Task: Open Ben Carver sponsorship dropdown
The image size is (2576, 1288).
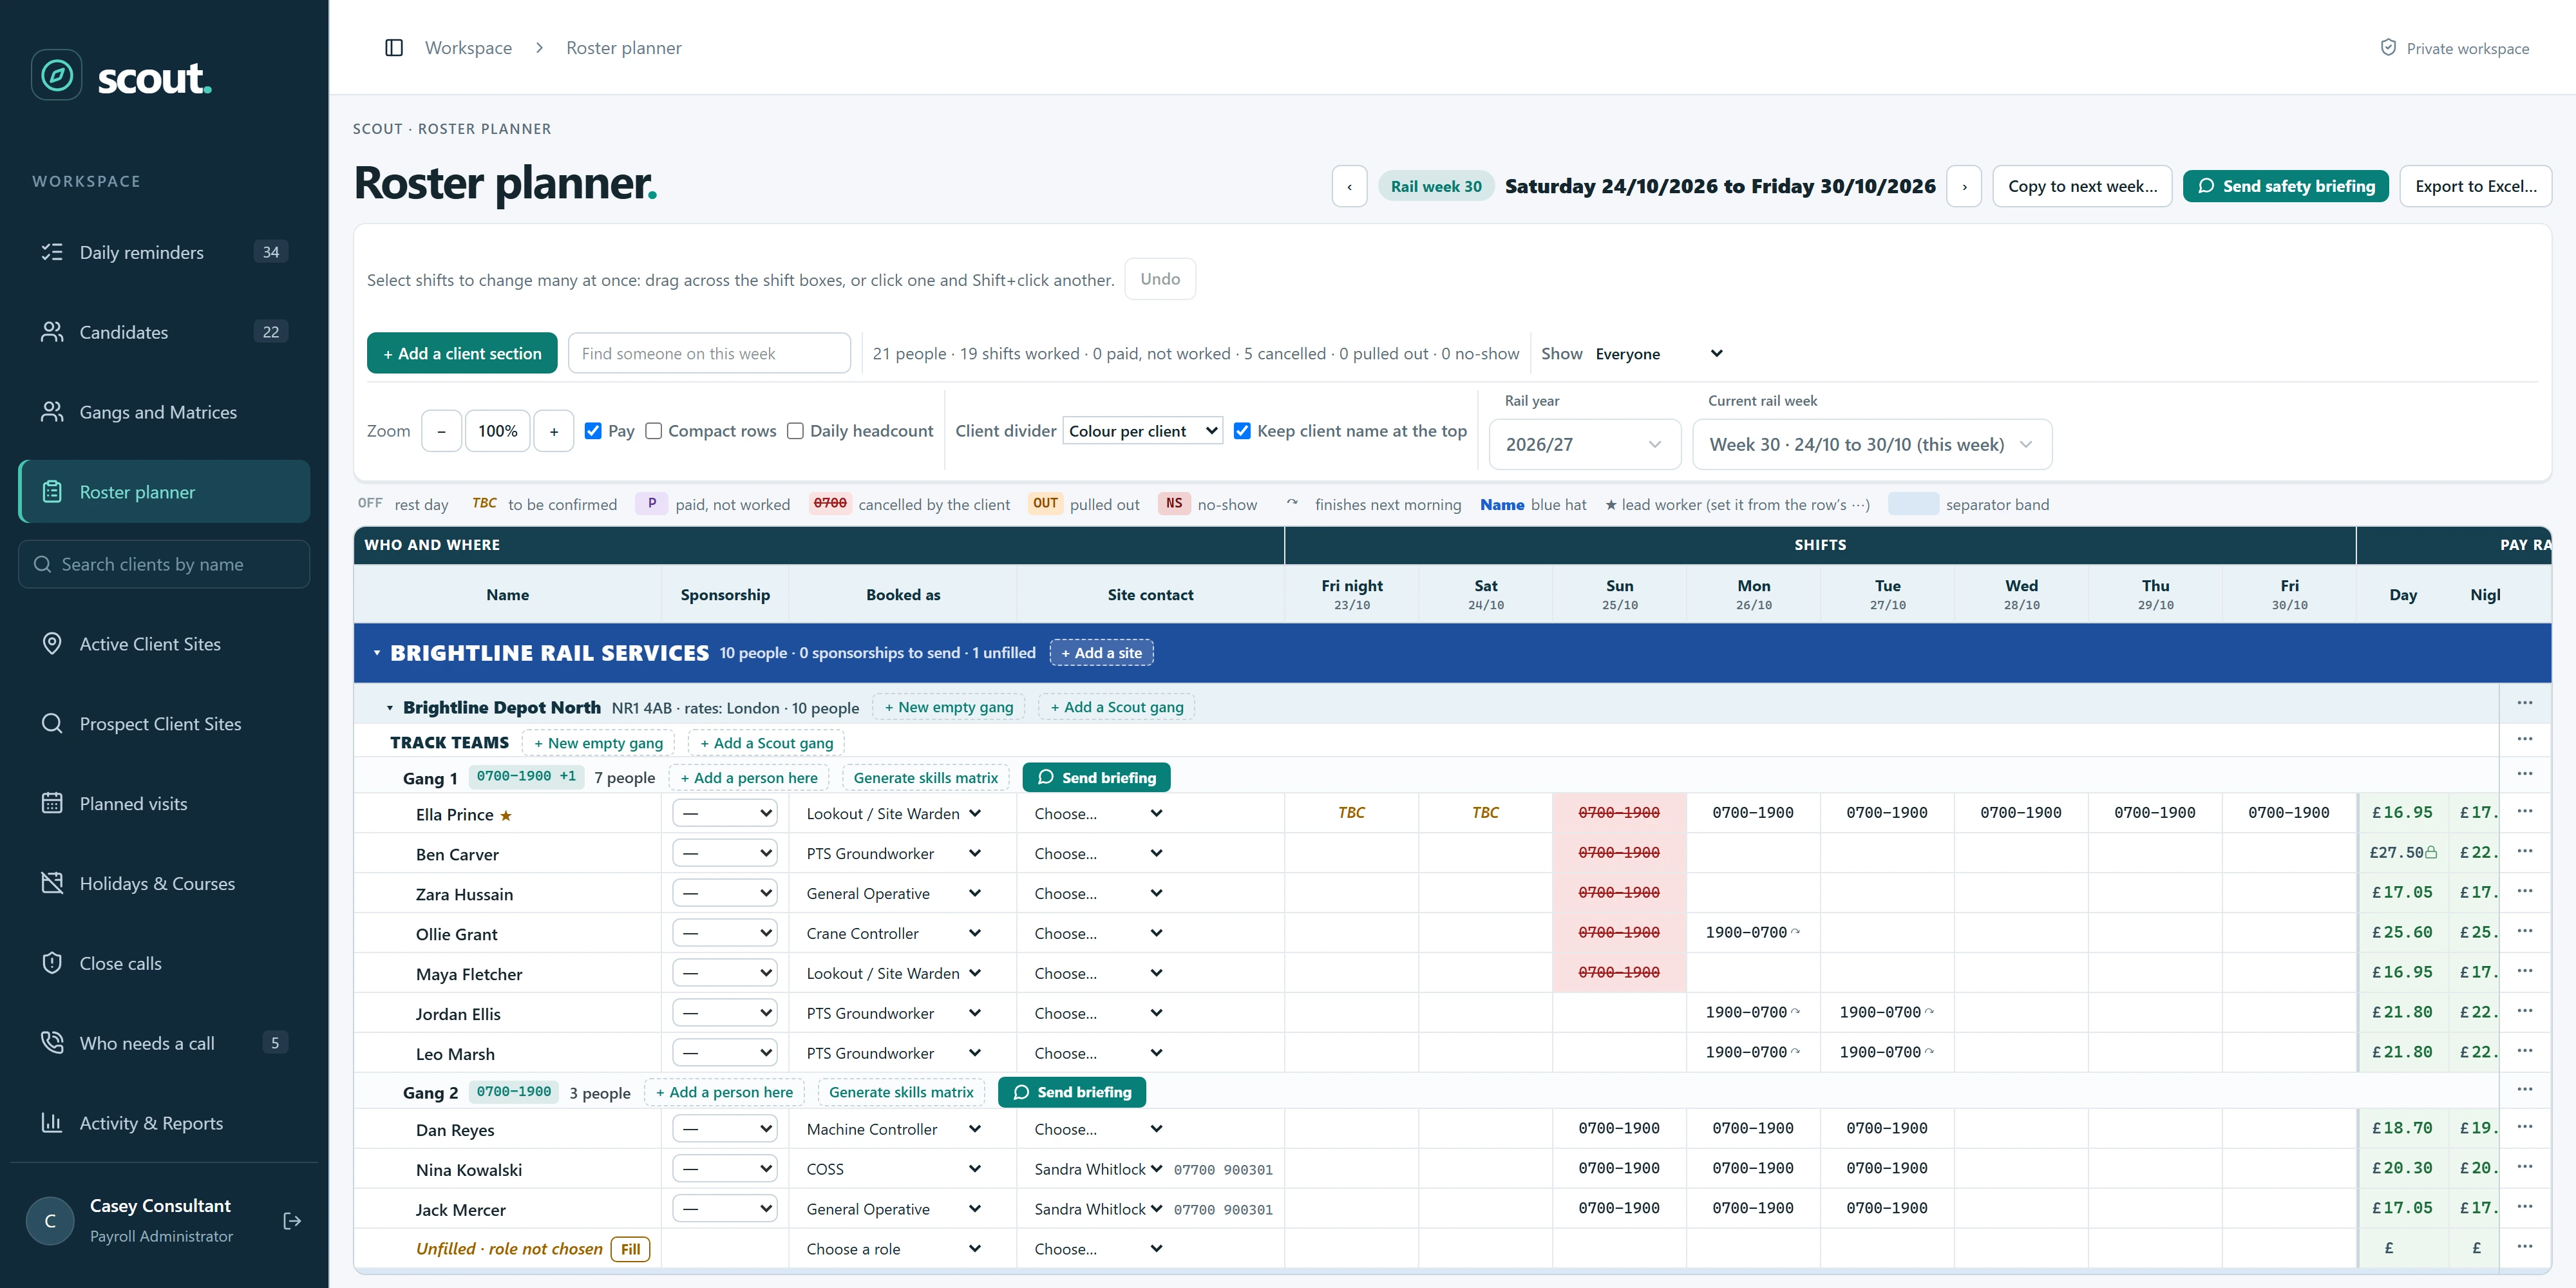Action: click(x=725, y=853)
